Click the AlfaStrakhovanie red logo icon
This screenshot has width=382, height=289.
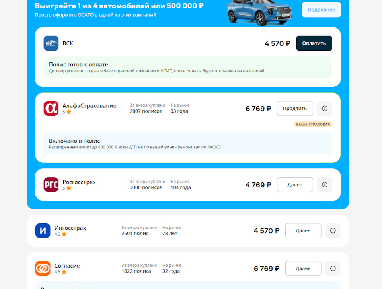coord(51,109)
